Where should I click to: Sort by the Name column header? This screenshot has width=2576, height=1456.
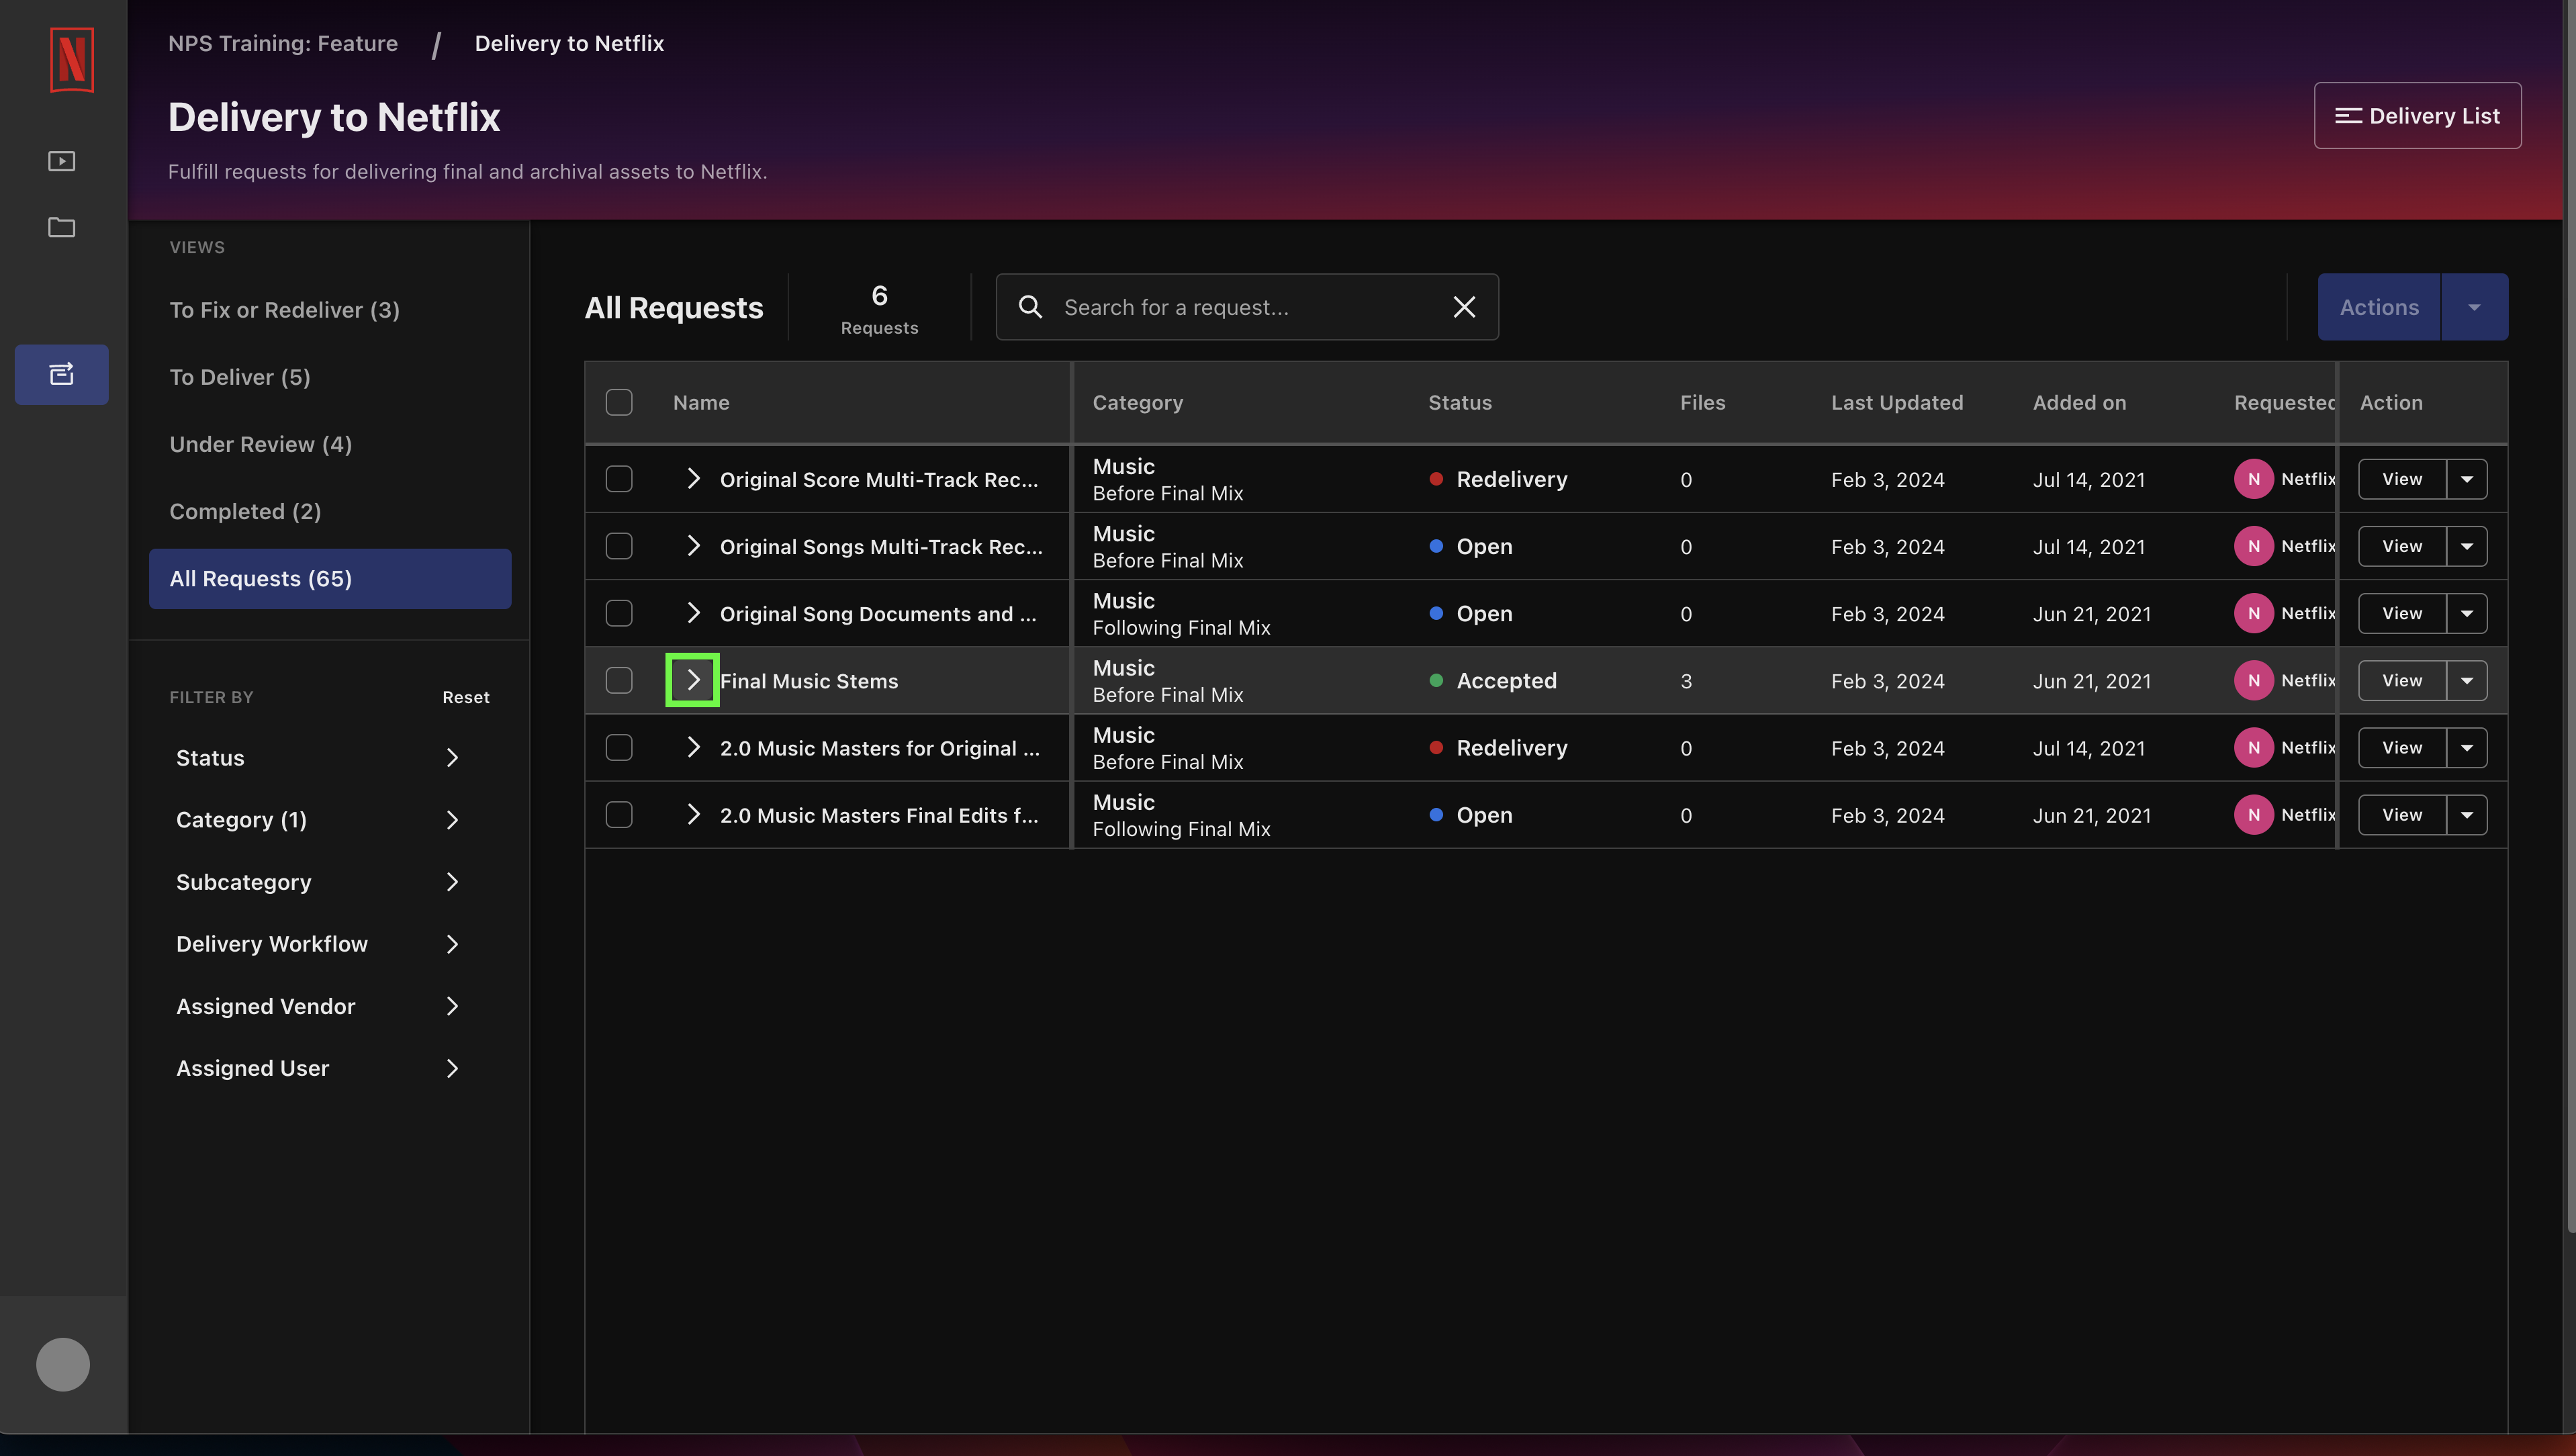(701, 402)
